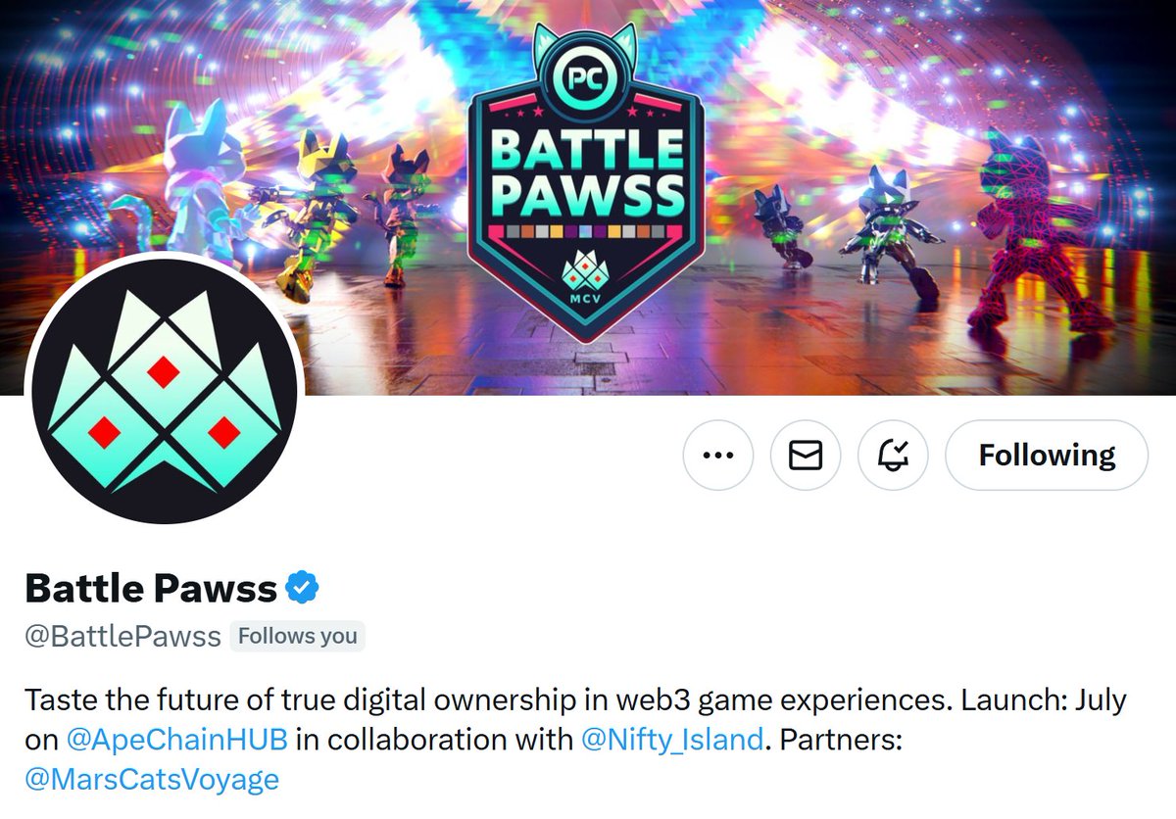Click the Following button
1176x819 pixels.
1047,455
